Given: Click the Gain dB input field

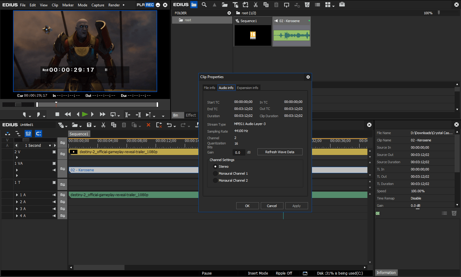Looking at the screenshot, I should tap(239, 152).
